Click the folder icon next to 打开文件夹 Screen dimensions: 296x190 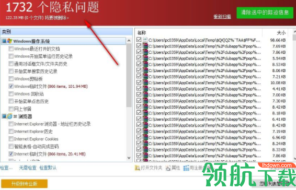tap(138, 168)
